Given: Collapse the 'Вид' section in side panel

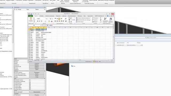Looking at the screenshot, I should click(45, 78).
